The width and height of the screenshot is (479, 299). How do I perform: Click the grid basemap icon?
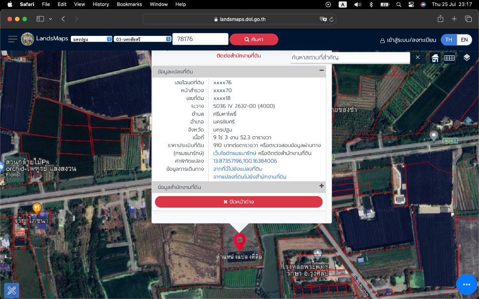tap(449, 58)
